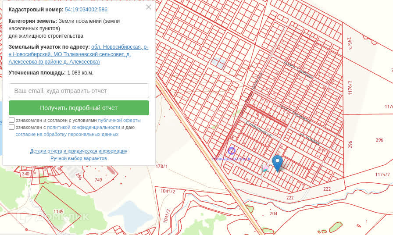Open согласие на обработку персональных данных link

67,134
